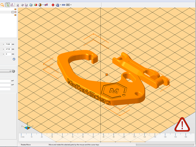This screenshot has height=147, width=196.
Task: Click the ruler at 80 mm mark
Action: (104, 136)
